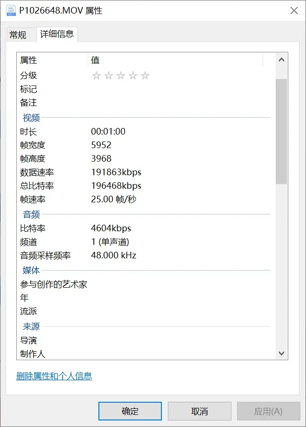Screen dimensions: 306x427
Task: Click the scrollbar up arrow
Action: 281,60
